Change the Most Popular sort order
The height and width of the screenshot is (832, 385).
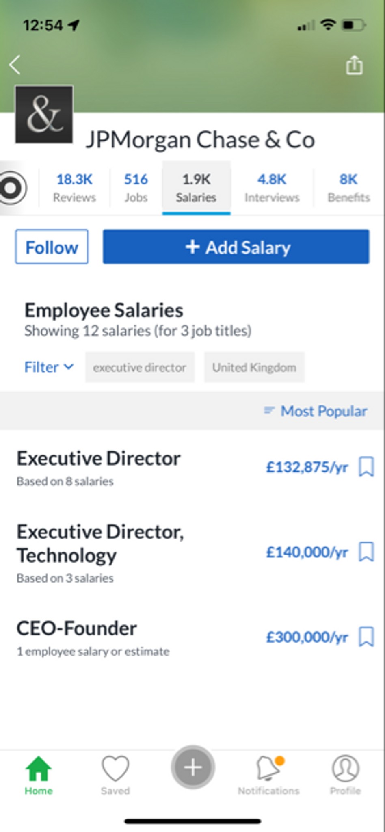click(x=316, y=411)
